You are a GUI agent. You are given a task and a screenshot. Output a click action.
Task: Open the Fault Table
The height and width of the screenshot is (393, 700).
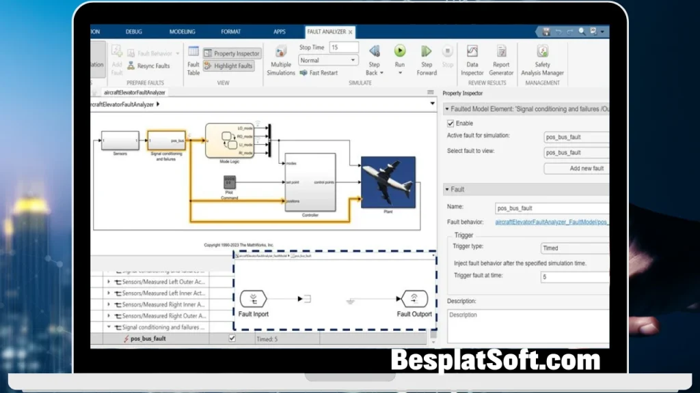point(194,60)
